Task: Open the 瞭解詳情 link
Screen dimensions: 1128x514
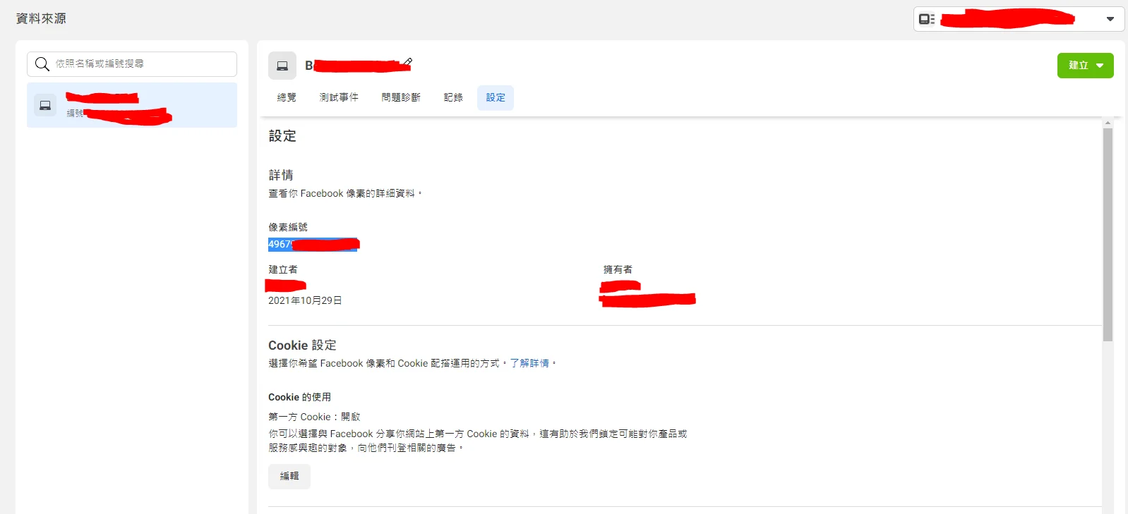Action: click(529, 363)
